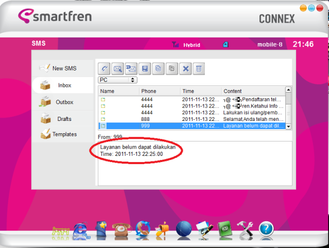Select the highlighted message from 999
This screenshot has width=329, height=248.
[192, 126]
